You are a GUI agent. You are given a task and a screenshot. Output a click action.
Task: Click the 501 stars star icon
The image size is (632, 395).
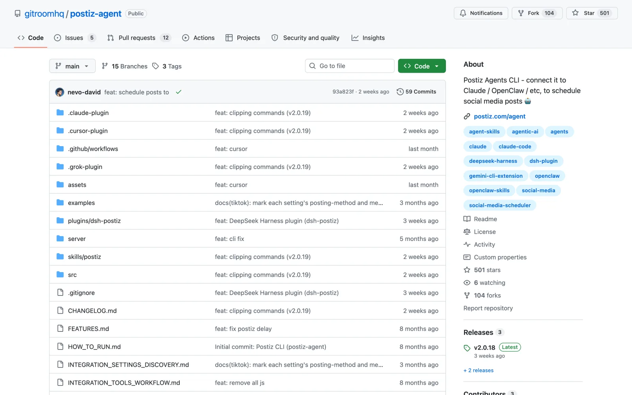(467, 270)
